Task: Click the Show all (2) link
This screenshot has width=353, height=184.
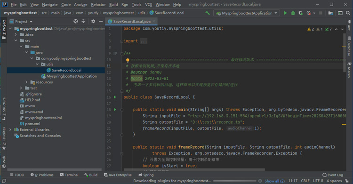Action: 274,181
